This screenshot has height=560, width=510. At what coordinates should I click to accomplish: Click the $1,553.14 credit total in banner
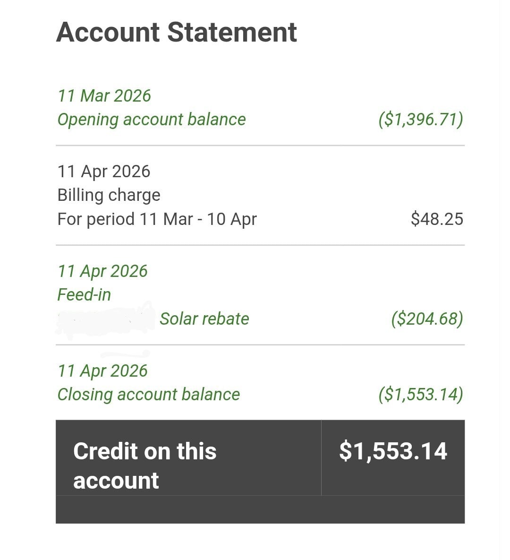[393, 451]
